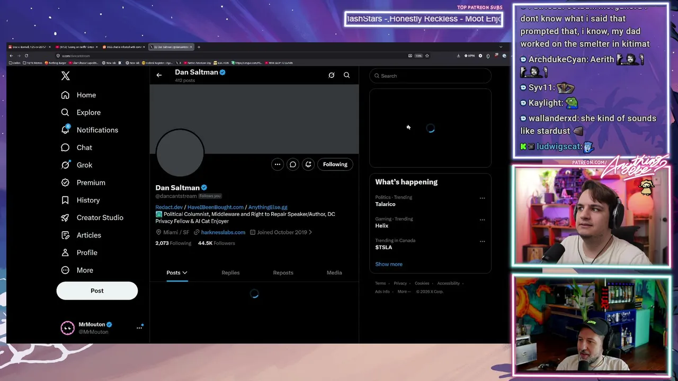This screenshot has height=381, width=678.
Task: View the 44.5K Followers list
Action: pos(217,243)
